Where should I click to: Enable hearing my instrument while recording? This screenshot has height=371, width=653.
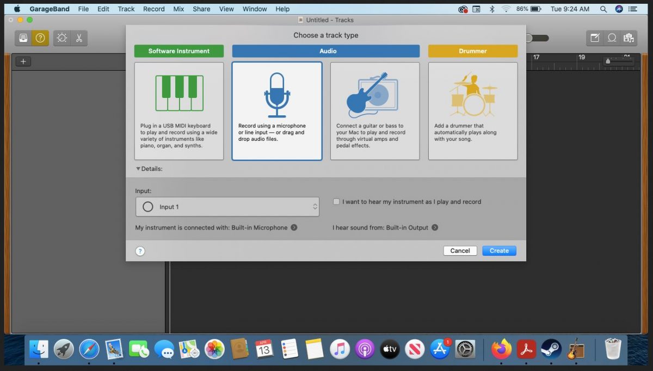click(336, 201)
